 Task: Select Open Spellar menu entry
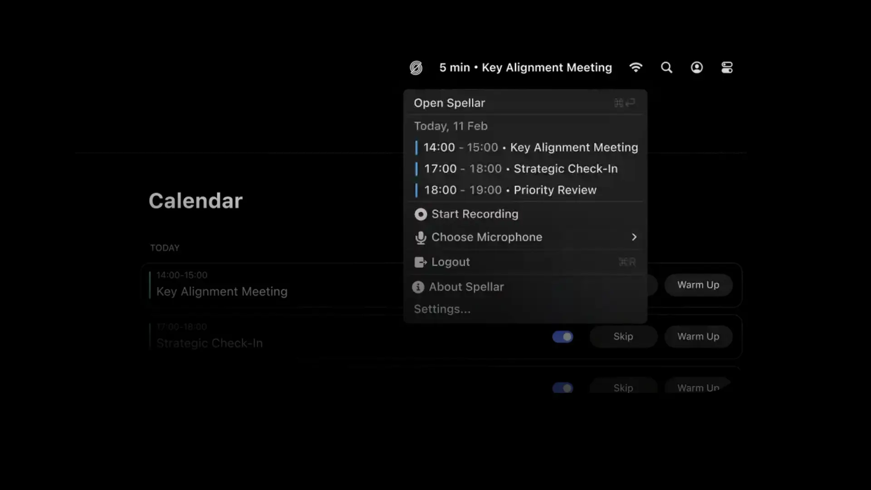tap(525, 103)
